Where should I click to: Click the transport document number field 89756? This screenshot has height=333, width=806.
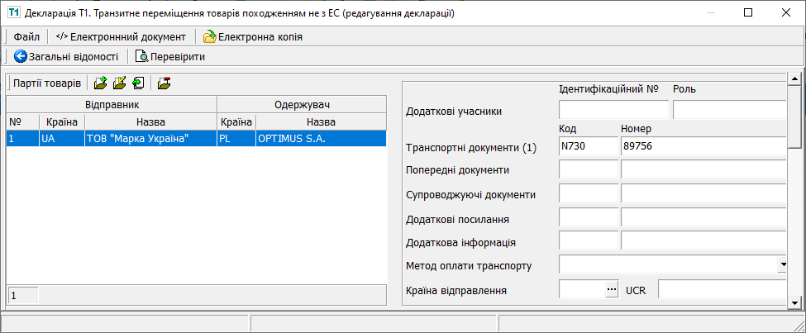(x=701, y=147)
